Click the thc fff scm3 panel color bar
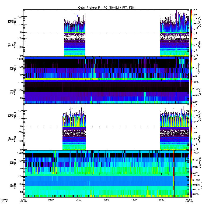The image size is (202, 215). [191, 139]
